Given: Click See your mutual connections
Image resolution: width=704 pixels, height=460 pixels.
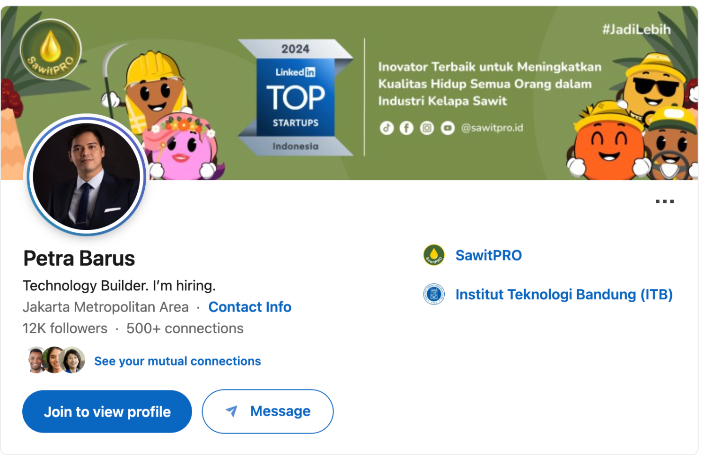Looking at the screenshot, I should [177, 361].
